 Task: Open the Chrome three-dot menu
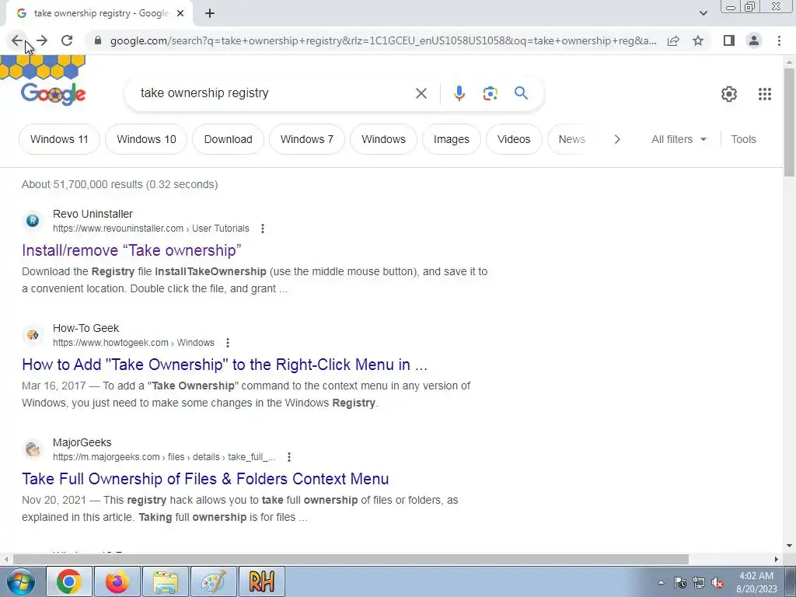(x=779, y=40)
